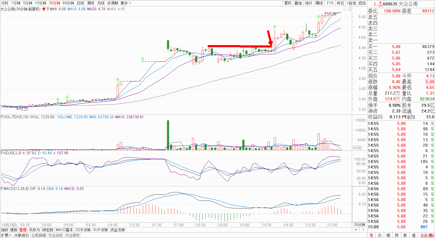Open the 统计 statistics tool
This screenshot has height=238, width=435.
coord(309,3)
